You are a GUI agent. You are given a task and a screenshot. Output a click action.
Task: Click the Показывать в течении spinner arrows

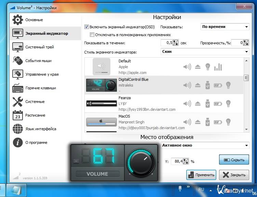(x=175, y=43)
